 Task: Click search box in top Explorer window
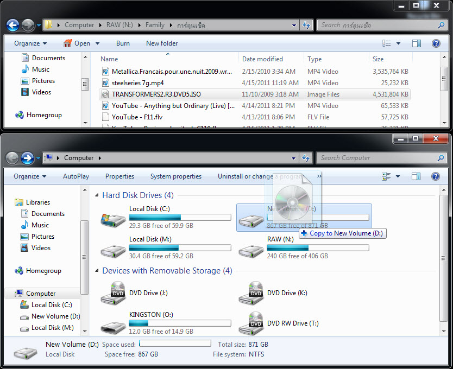(x=382, y=25)
